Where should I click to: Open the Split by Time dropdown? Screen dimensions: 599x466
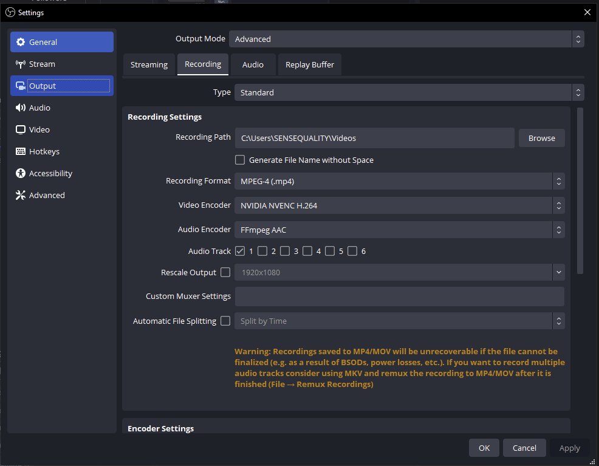pos(400,321)
